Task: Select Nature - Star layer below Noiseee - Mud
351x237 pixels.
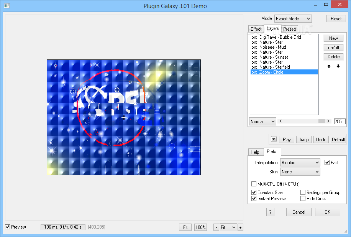Action: pos(284,52)
